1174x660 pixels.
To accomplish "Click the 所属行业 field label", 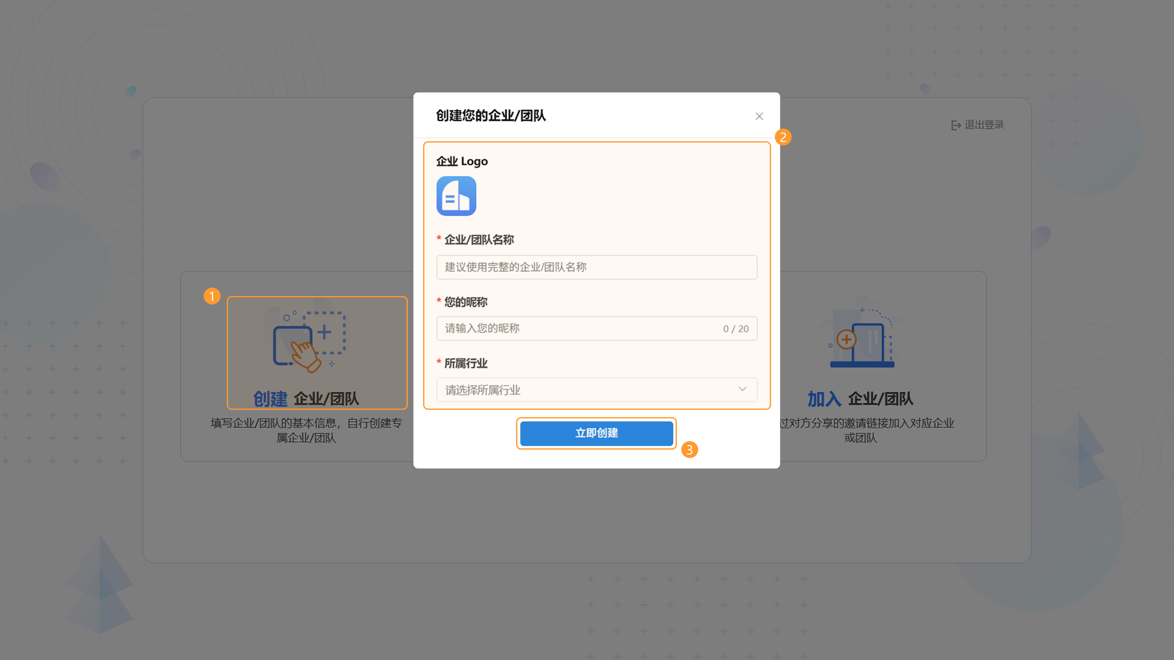I will point(466,363).
